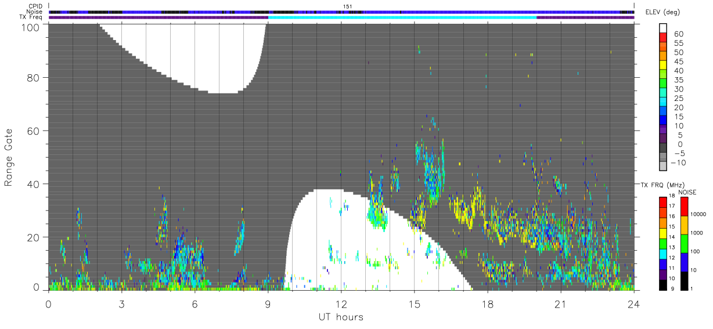Click the UT hours tick label 6
Screen dimensions: 713x329
(195, 304)
